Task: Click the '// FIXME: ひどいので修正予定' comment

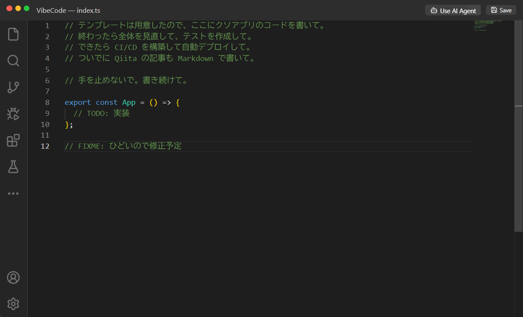Action: click(123, 146)
